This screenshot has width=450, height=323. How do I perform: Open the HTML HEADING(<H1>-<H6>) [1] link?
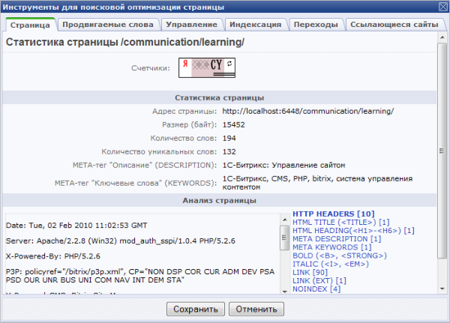tap(353, 230)
